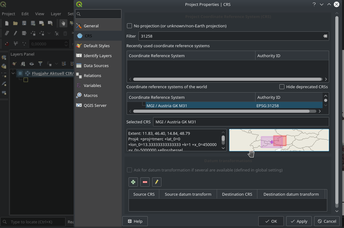Click the New Shapefile Layer dotted icon

[4, 75]
